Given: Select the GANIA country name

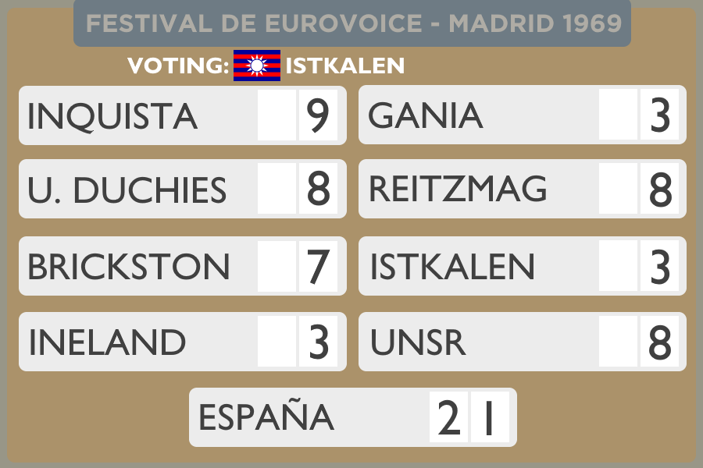Looking at the screenshot, I should coord(426,116).
